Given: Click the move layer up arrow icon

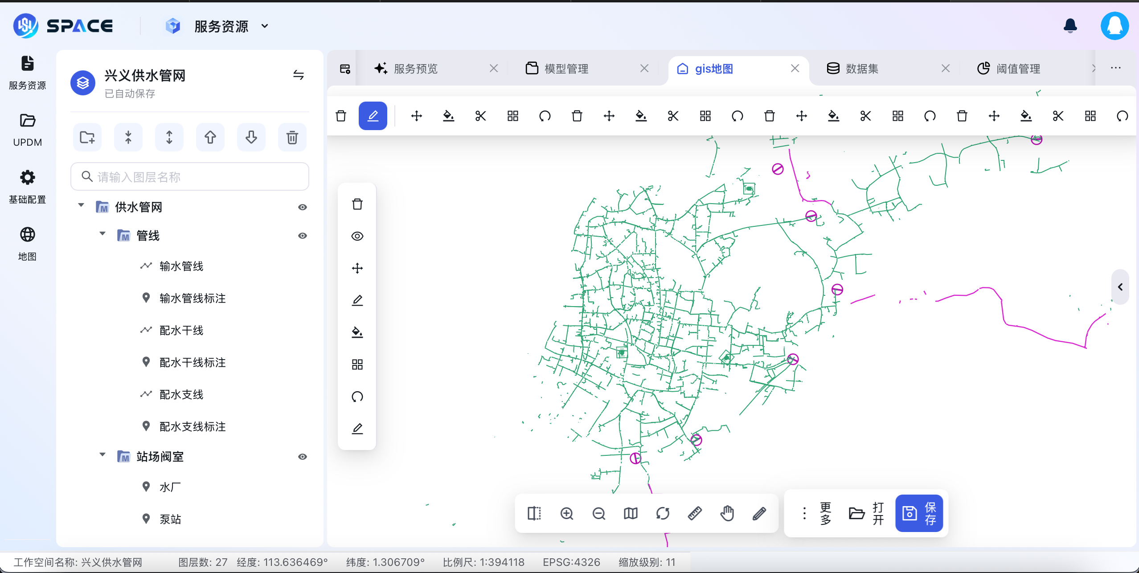Looking at the screenshot, I should point(210,137).
